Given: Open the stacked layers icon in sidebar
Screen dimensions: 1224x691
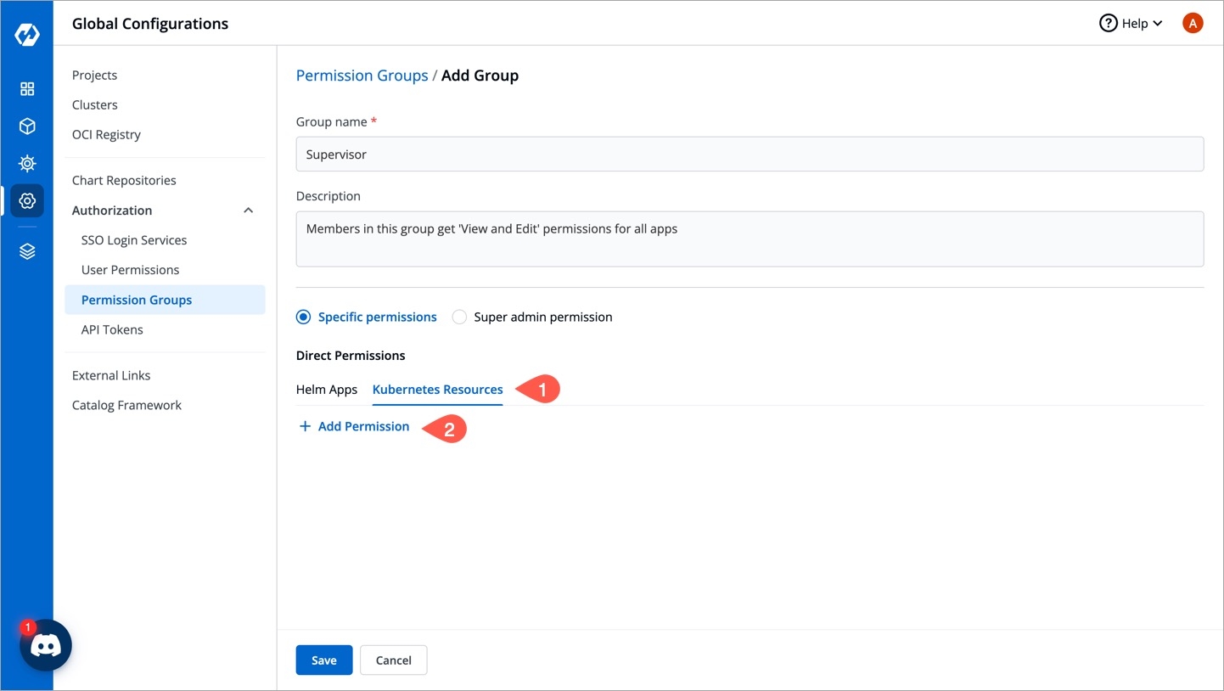Looking at the screenshot, I should [x=27, y=251].
